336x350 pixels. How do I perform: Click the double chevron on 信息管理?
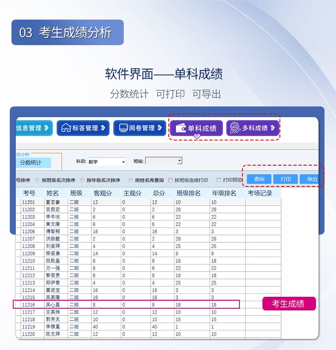(x=46, y=128)
